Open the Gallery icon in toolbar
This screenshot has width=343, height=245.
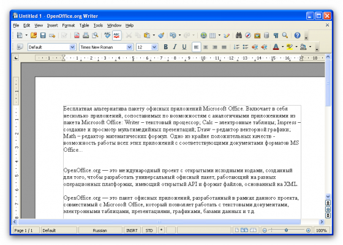(257, 36)
